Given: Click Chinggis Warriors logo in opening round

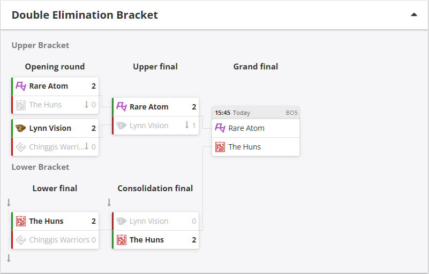Looking at the screenshot, I should click(x=21, y=147).
